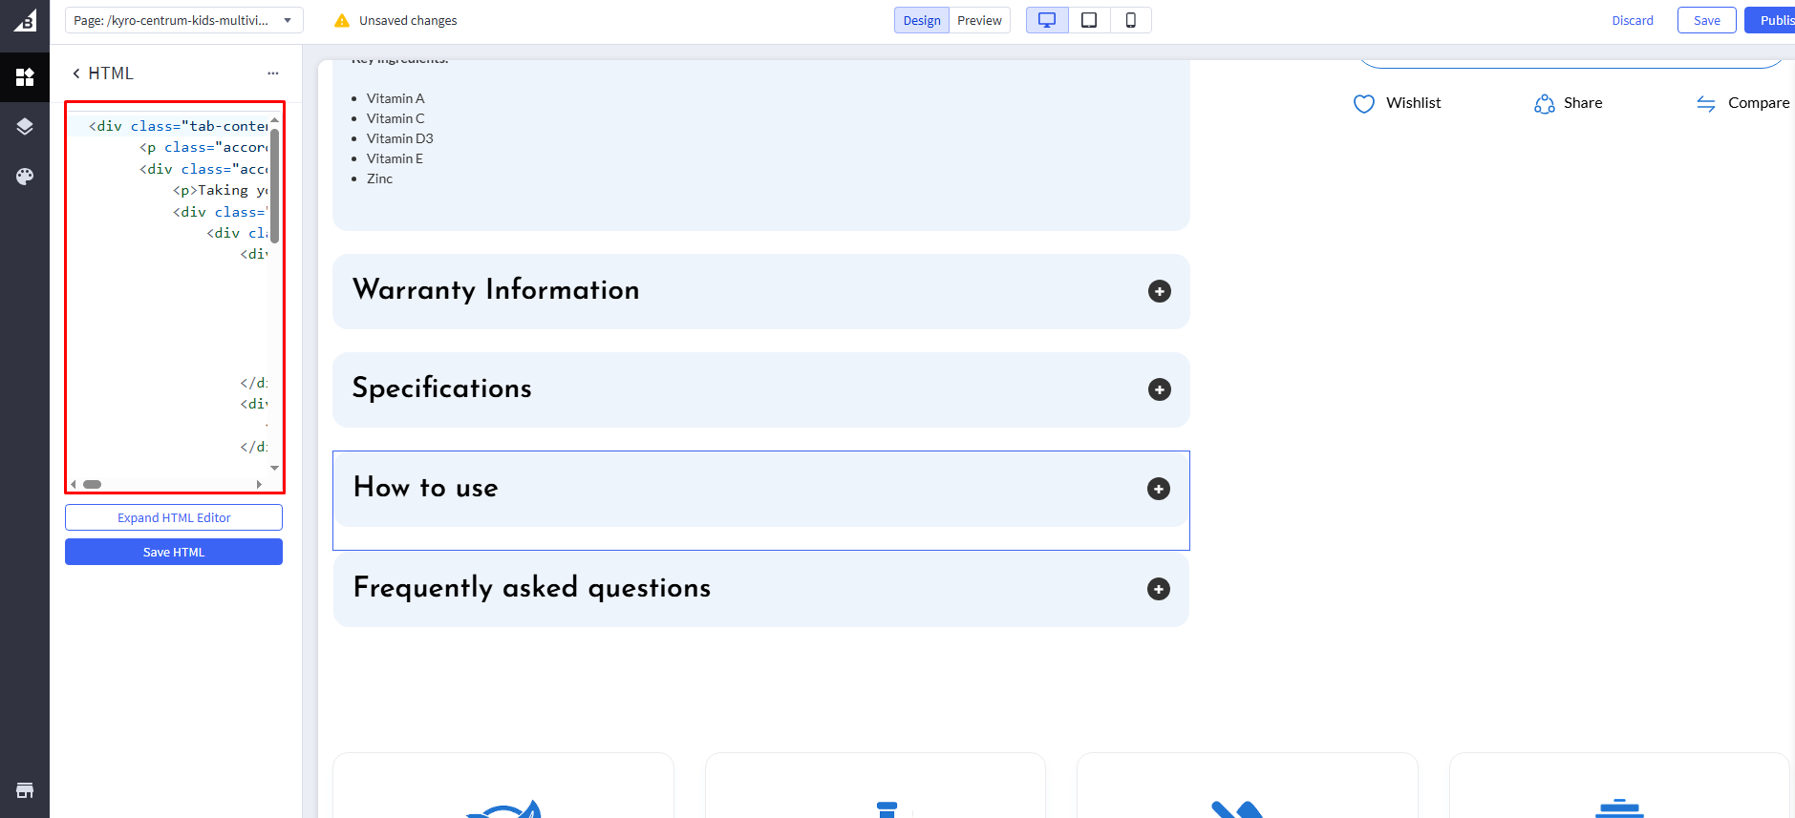Viewport: 1795px width, 818px height.
Task: Expand the Warranty Information accordion
Action: pyautogui.click(x=1159, y=291)
